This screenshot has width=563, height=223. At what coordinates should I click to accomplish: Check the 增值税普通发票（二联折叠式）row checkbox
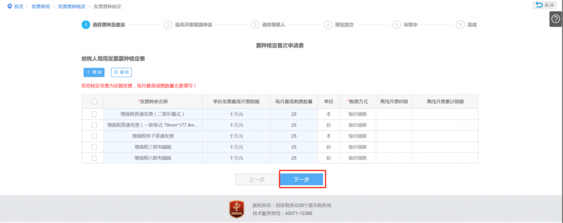[x=94, y=114]
